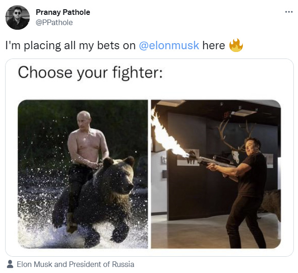Click the ceiling light panel in the right photo
The width and height of the screenshot is (298, 273).
coord(243,113)
